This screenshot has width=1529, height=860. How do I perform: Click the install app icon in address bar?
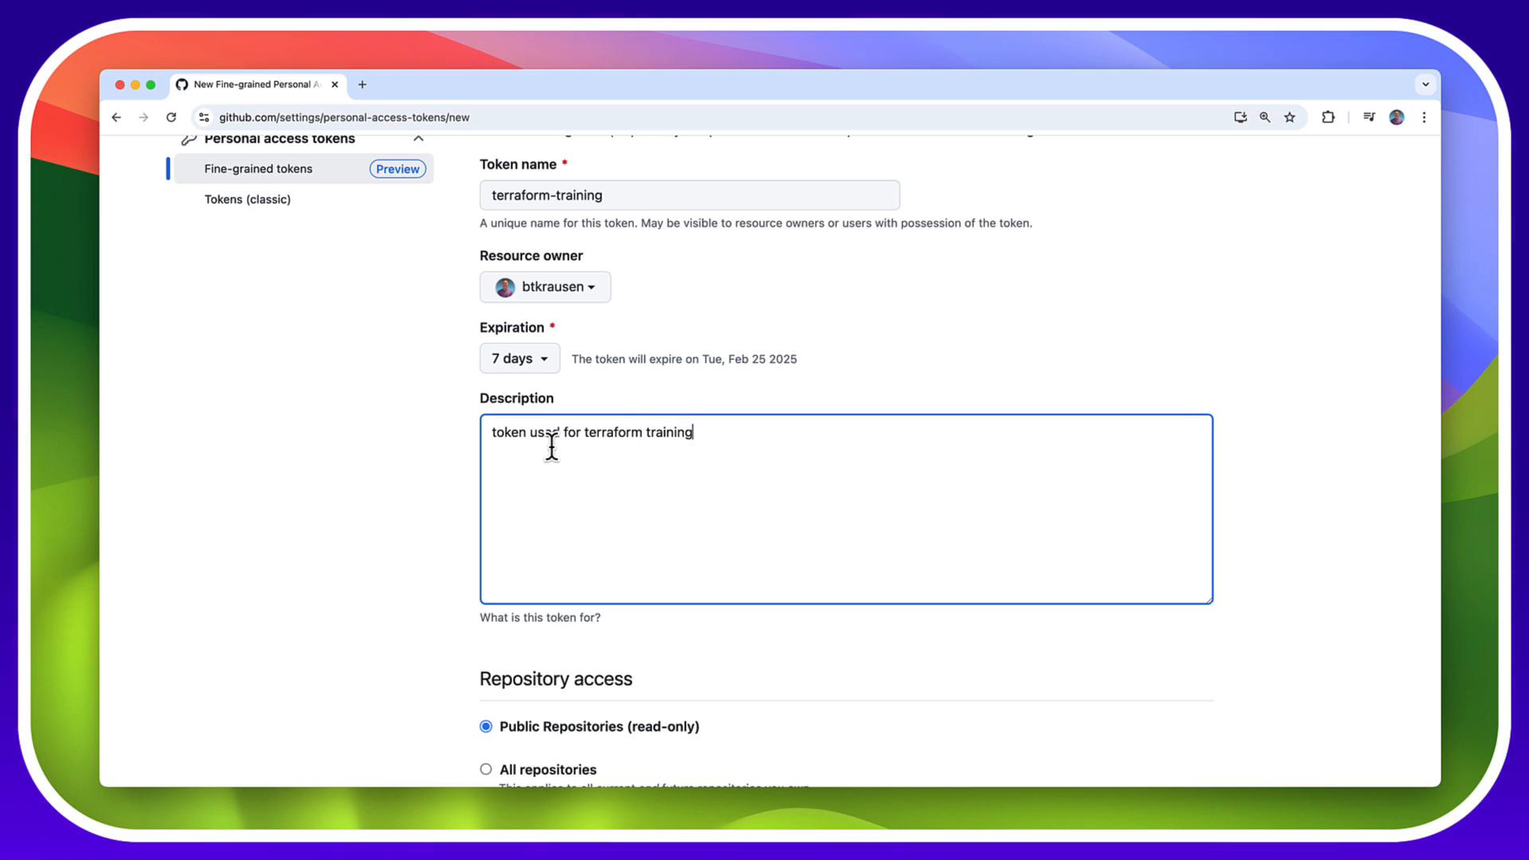(1240, 117)
